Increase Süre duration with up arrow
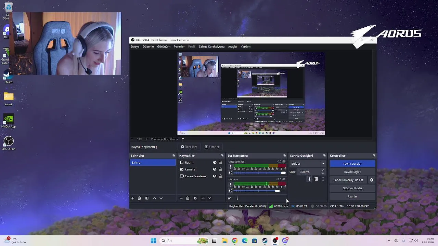 [x=323, y=170]
